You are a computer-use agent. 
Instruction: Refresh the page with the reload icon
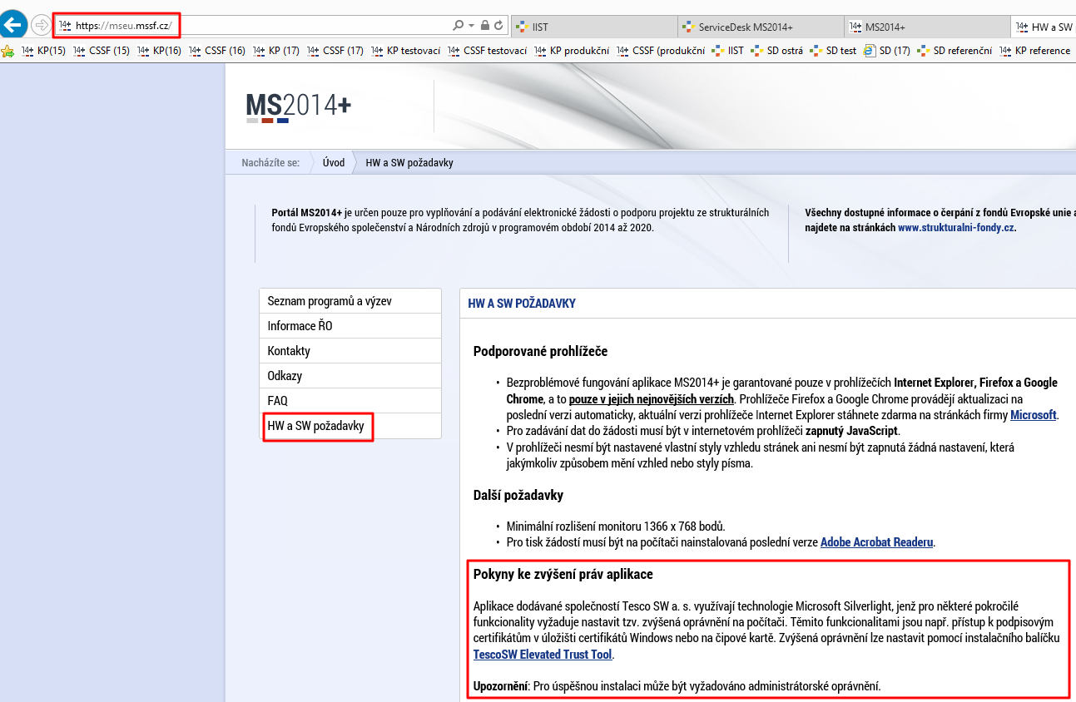pos(498,26)
